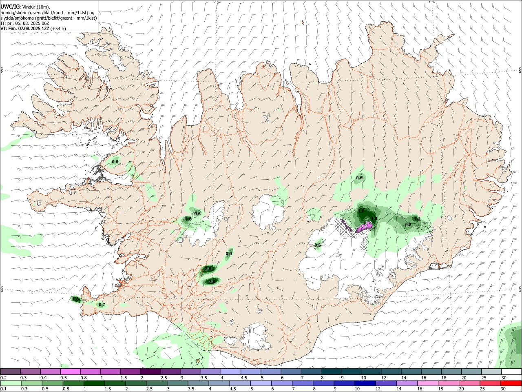
Task: Click the white swatch ending the snow legend
Action: coord(511,372)
